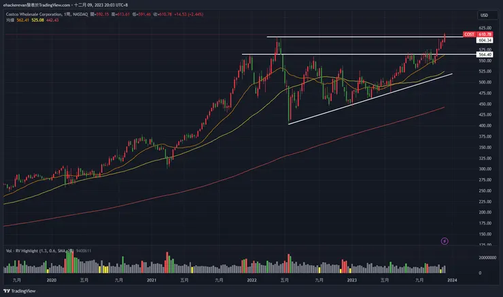This screenshot has height=297, width=503.
Task: Click the orange 562.41 moving average value
Action: [23, 20]
